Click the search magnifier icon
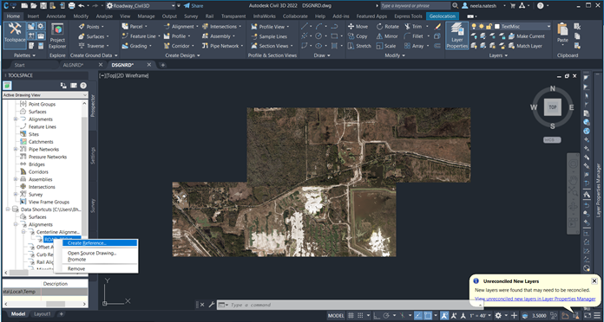Image resolution: width=604 pixels, height=322 pixels. (456, 5)
